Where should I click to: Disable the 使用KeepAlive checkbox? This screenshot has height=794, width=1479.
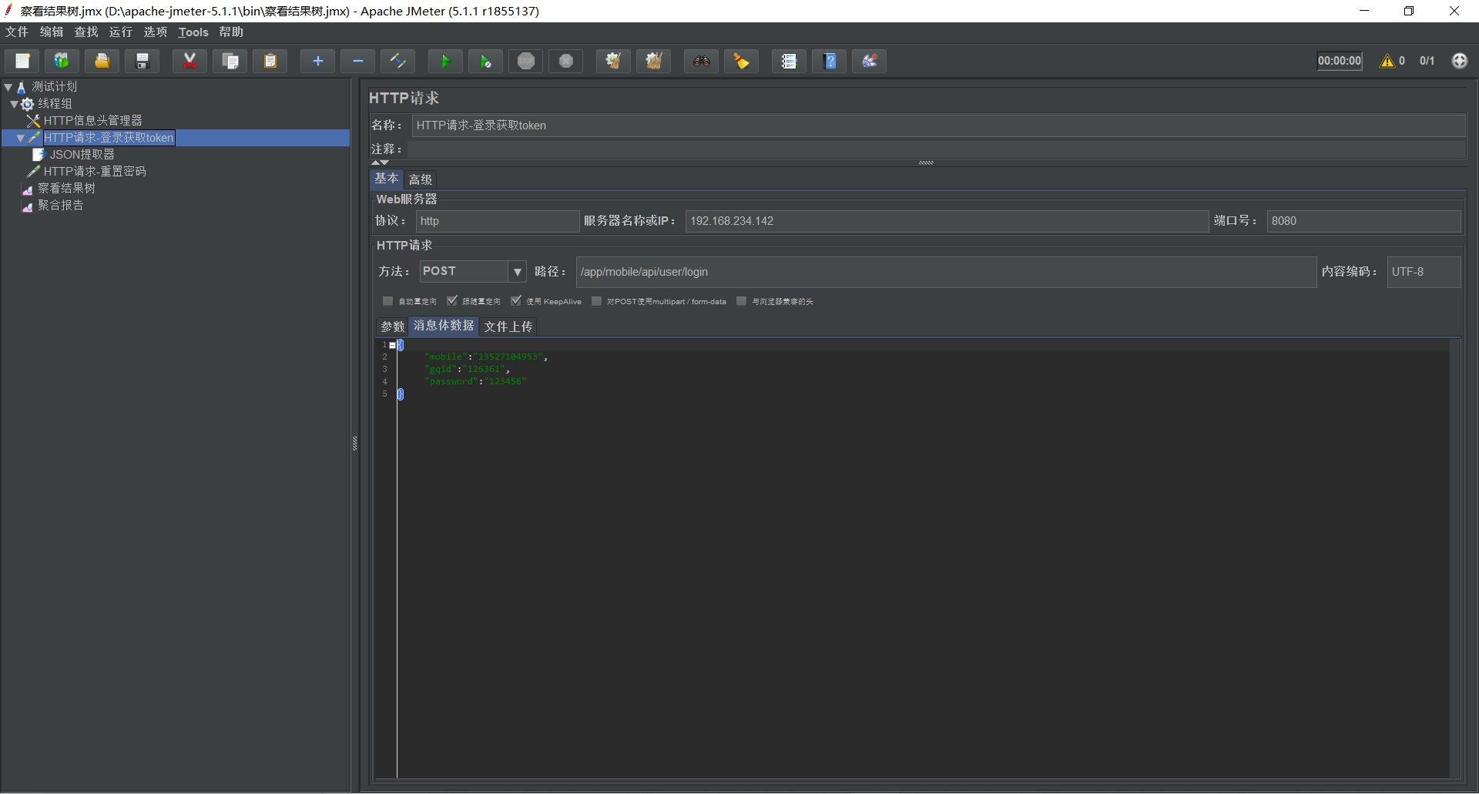click(x=516, y=301)
